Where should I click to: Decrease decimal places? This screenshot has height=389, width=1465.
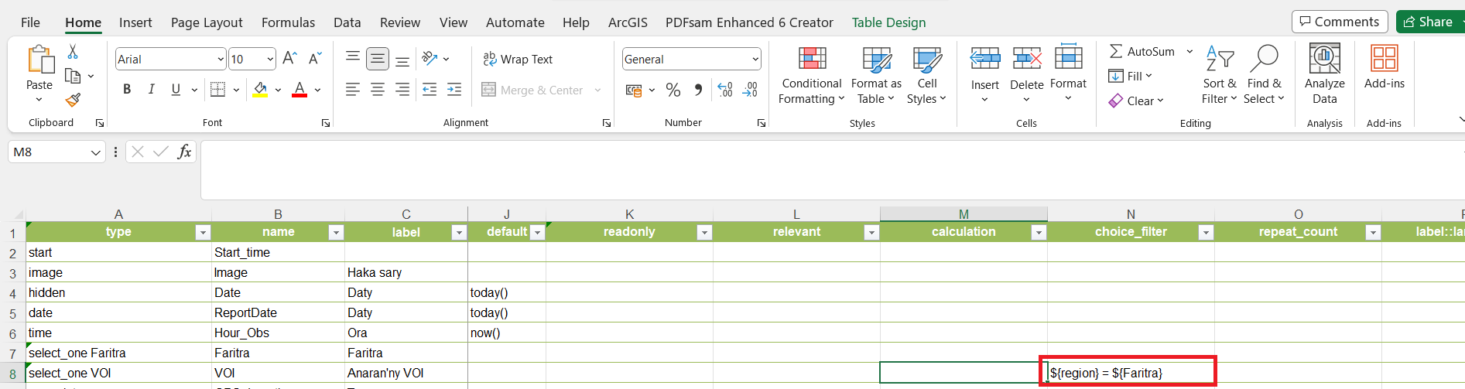(750, 90)
